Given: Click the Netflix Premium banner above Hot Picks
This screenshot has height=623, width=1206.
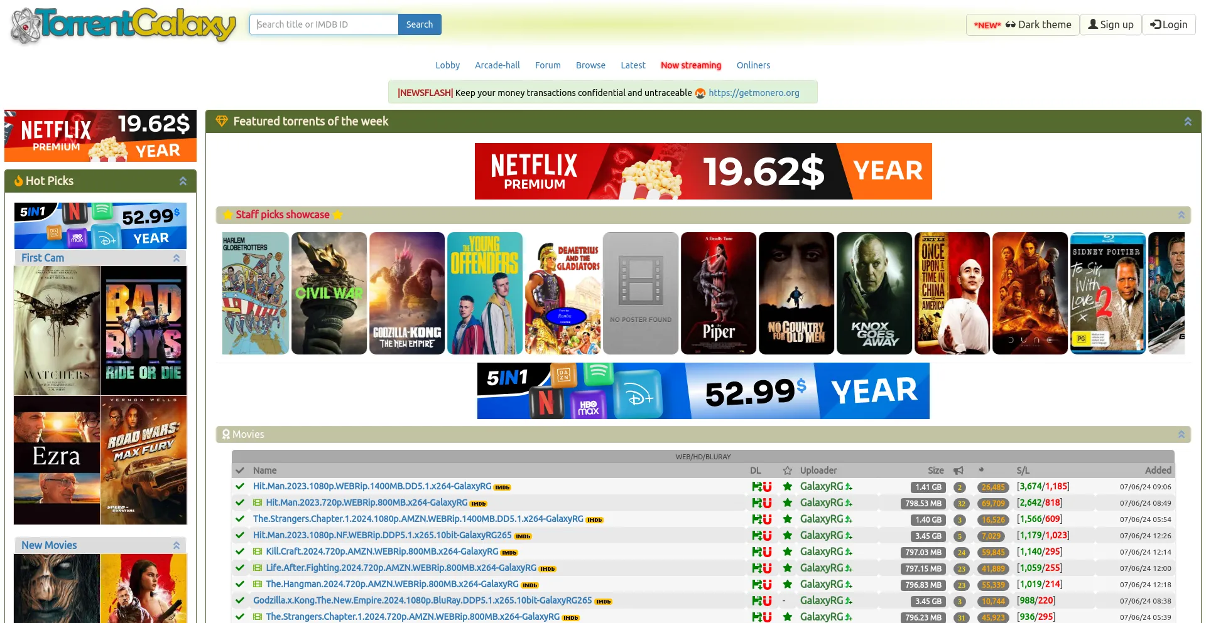Looking at the screenshot, I should [x=100, y=136].
